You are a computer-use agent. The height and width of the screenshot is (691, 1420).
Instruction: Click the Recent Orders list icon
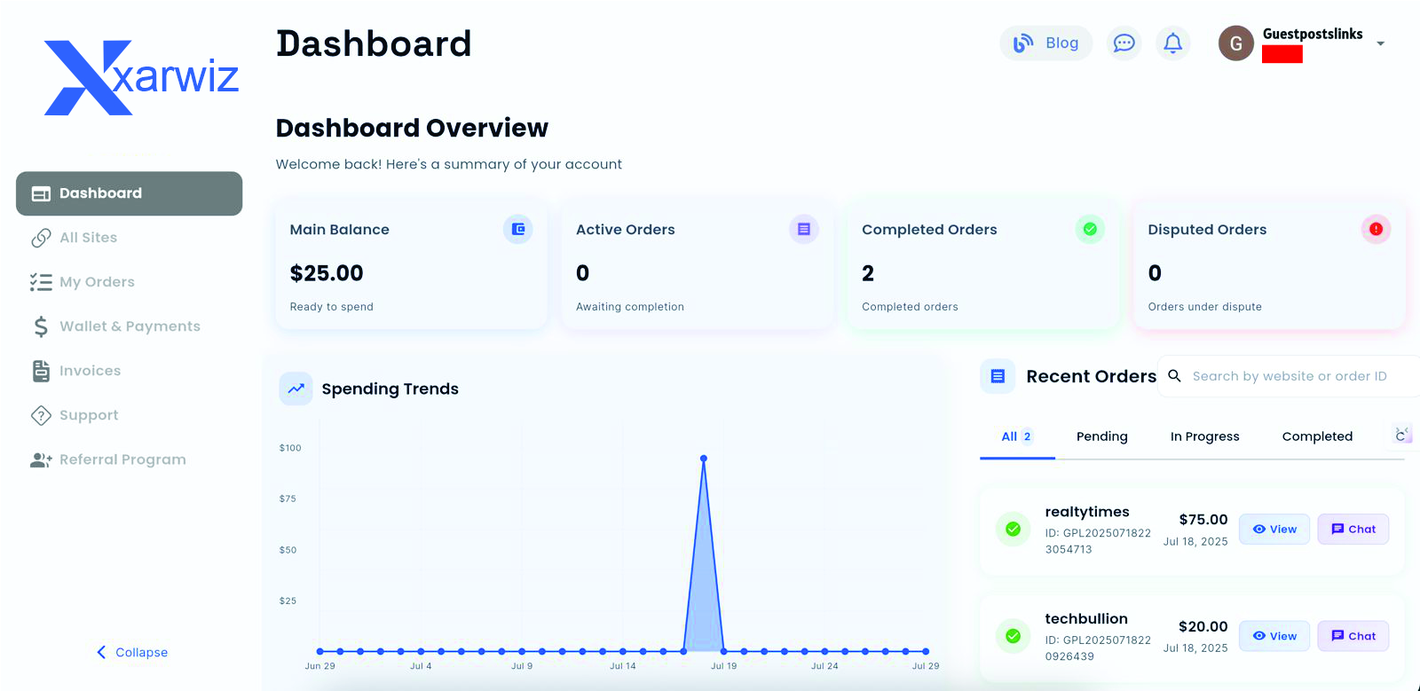pos(998,376)
